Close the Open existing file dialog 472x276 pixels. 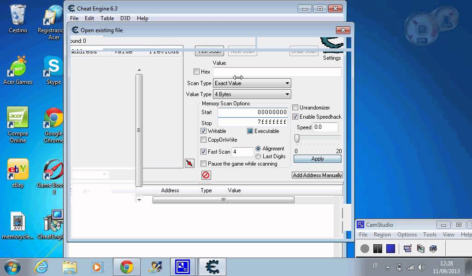click(x=343, y=30)
